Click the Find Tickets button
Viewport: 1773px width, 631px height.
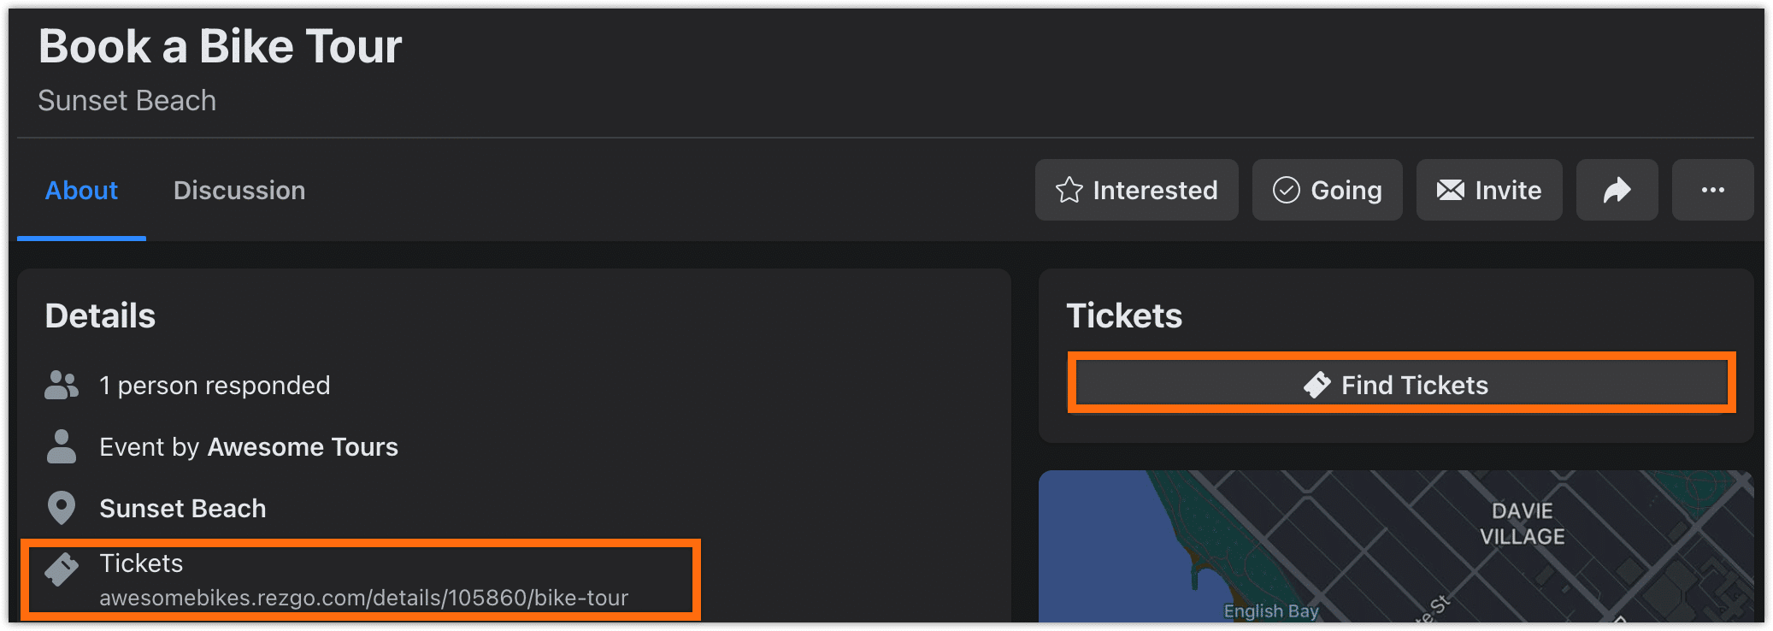tap(1402, 385)
